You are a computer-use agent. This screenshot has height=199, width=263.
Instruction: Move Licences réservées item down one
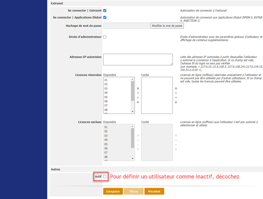pyautogui.click(x=176, y=98)
